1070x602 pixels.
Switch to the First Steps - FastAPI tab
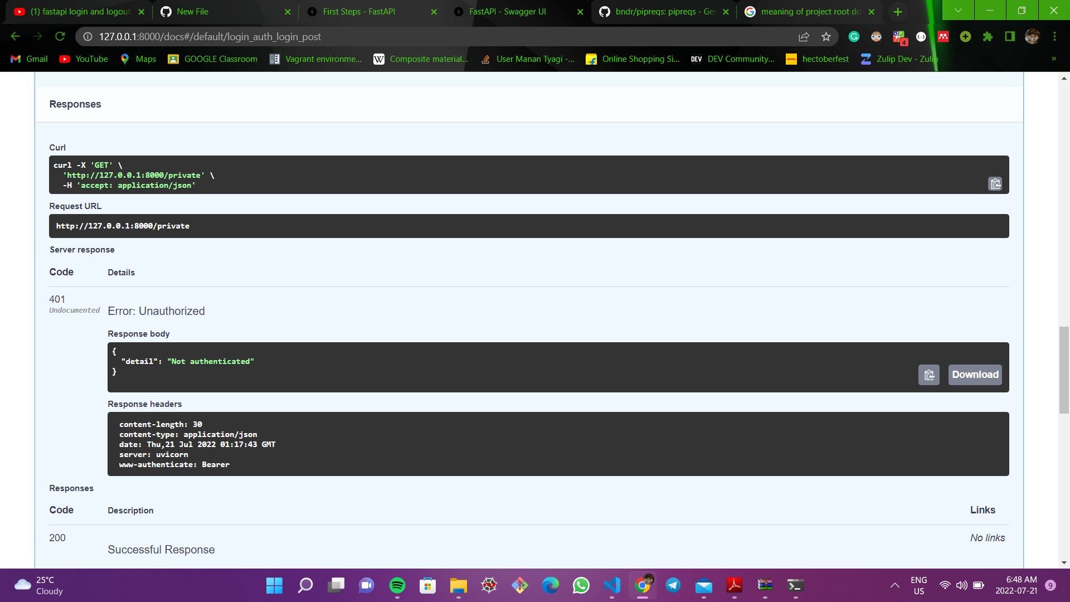[x=359, y=12]
